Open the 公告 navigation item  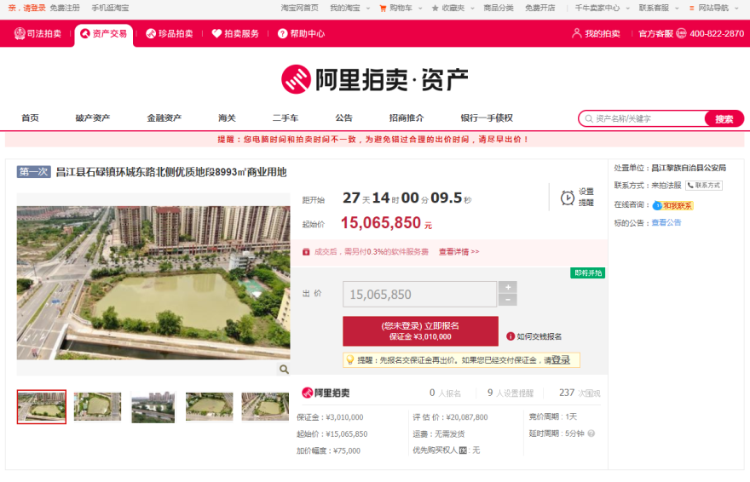[x=343, y=118]
